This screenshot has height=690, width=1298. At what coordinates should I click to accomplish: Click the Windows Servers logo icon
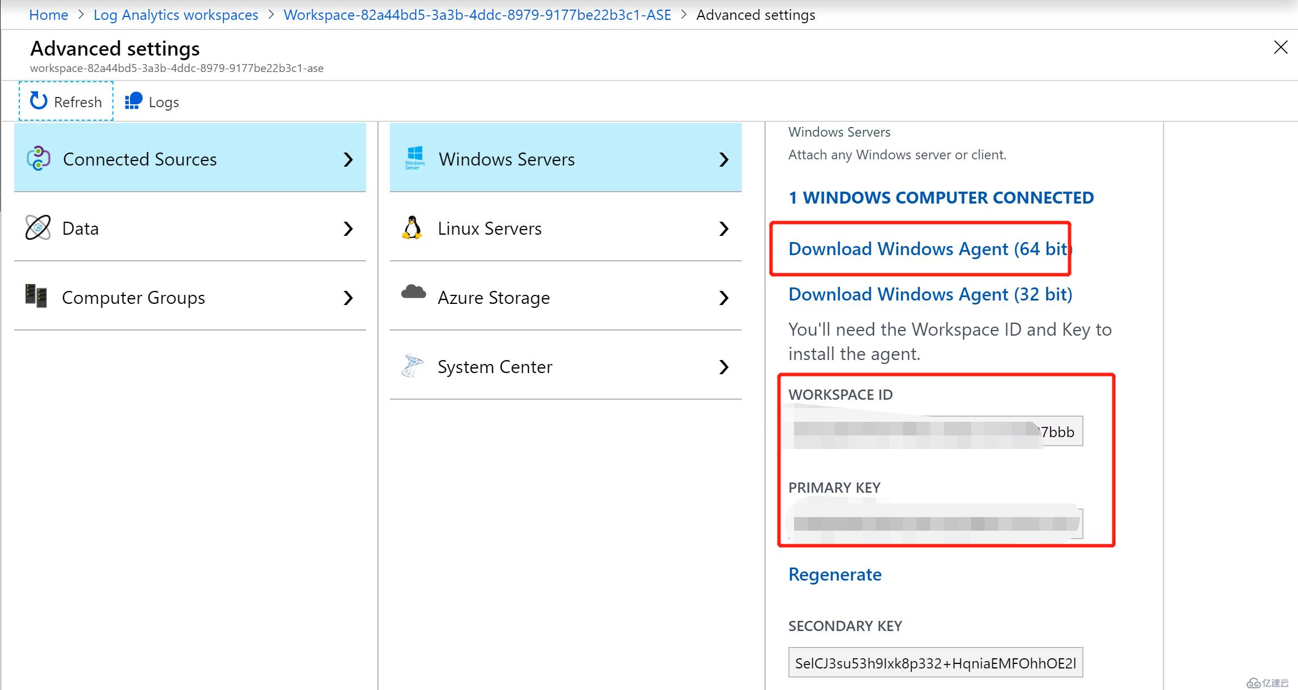point(415,158)
